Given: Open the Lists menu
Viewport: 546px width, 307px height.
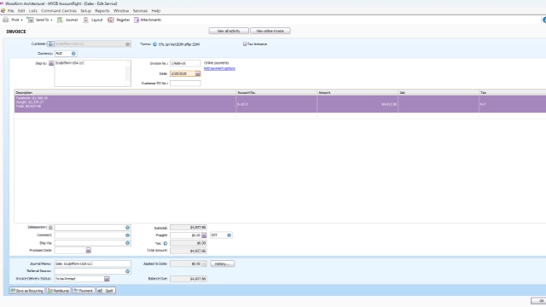Looking at the screenshot, I should click(32, 11).
